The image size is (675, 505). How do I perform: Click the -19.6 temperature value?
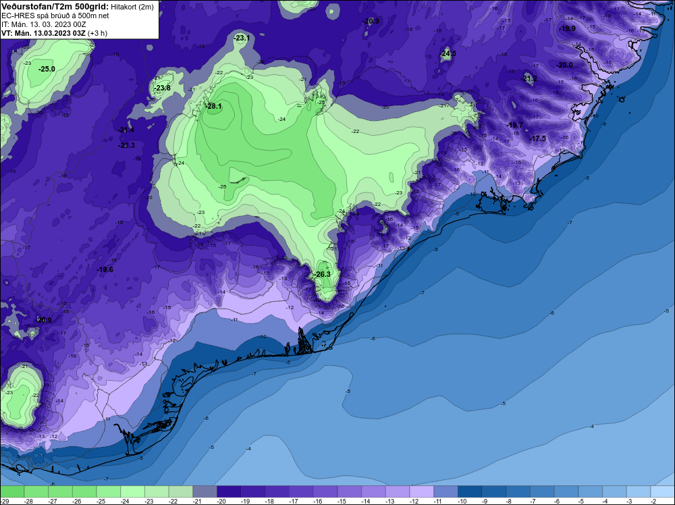point(105,269)
